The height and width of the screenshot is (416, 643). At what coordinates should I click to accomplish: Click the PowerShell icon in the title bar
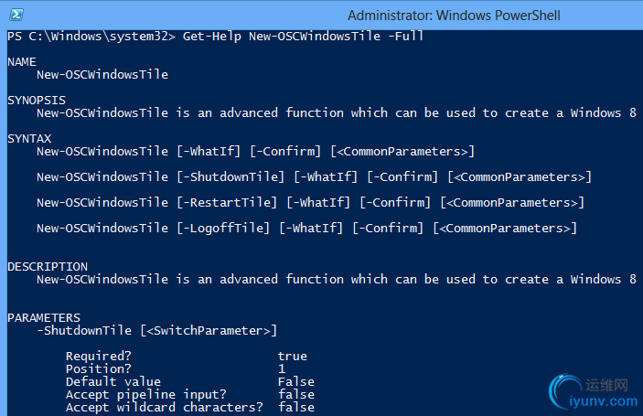tap(16, 15)
